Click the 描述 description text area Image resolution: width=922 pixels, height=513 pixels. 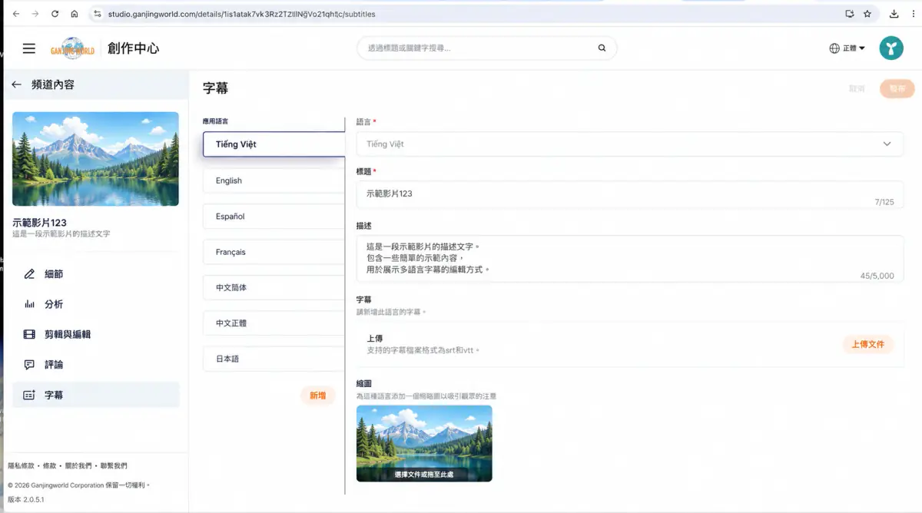(629, 259)
